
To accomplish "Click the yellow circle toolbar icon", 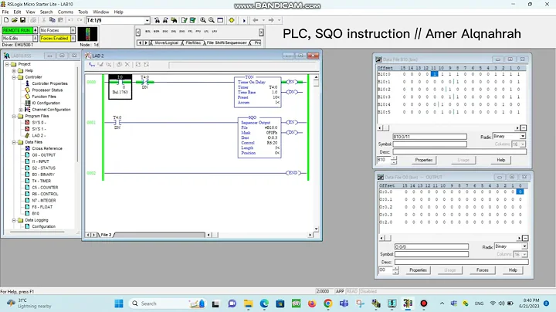I will coord(232,20).
